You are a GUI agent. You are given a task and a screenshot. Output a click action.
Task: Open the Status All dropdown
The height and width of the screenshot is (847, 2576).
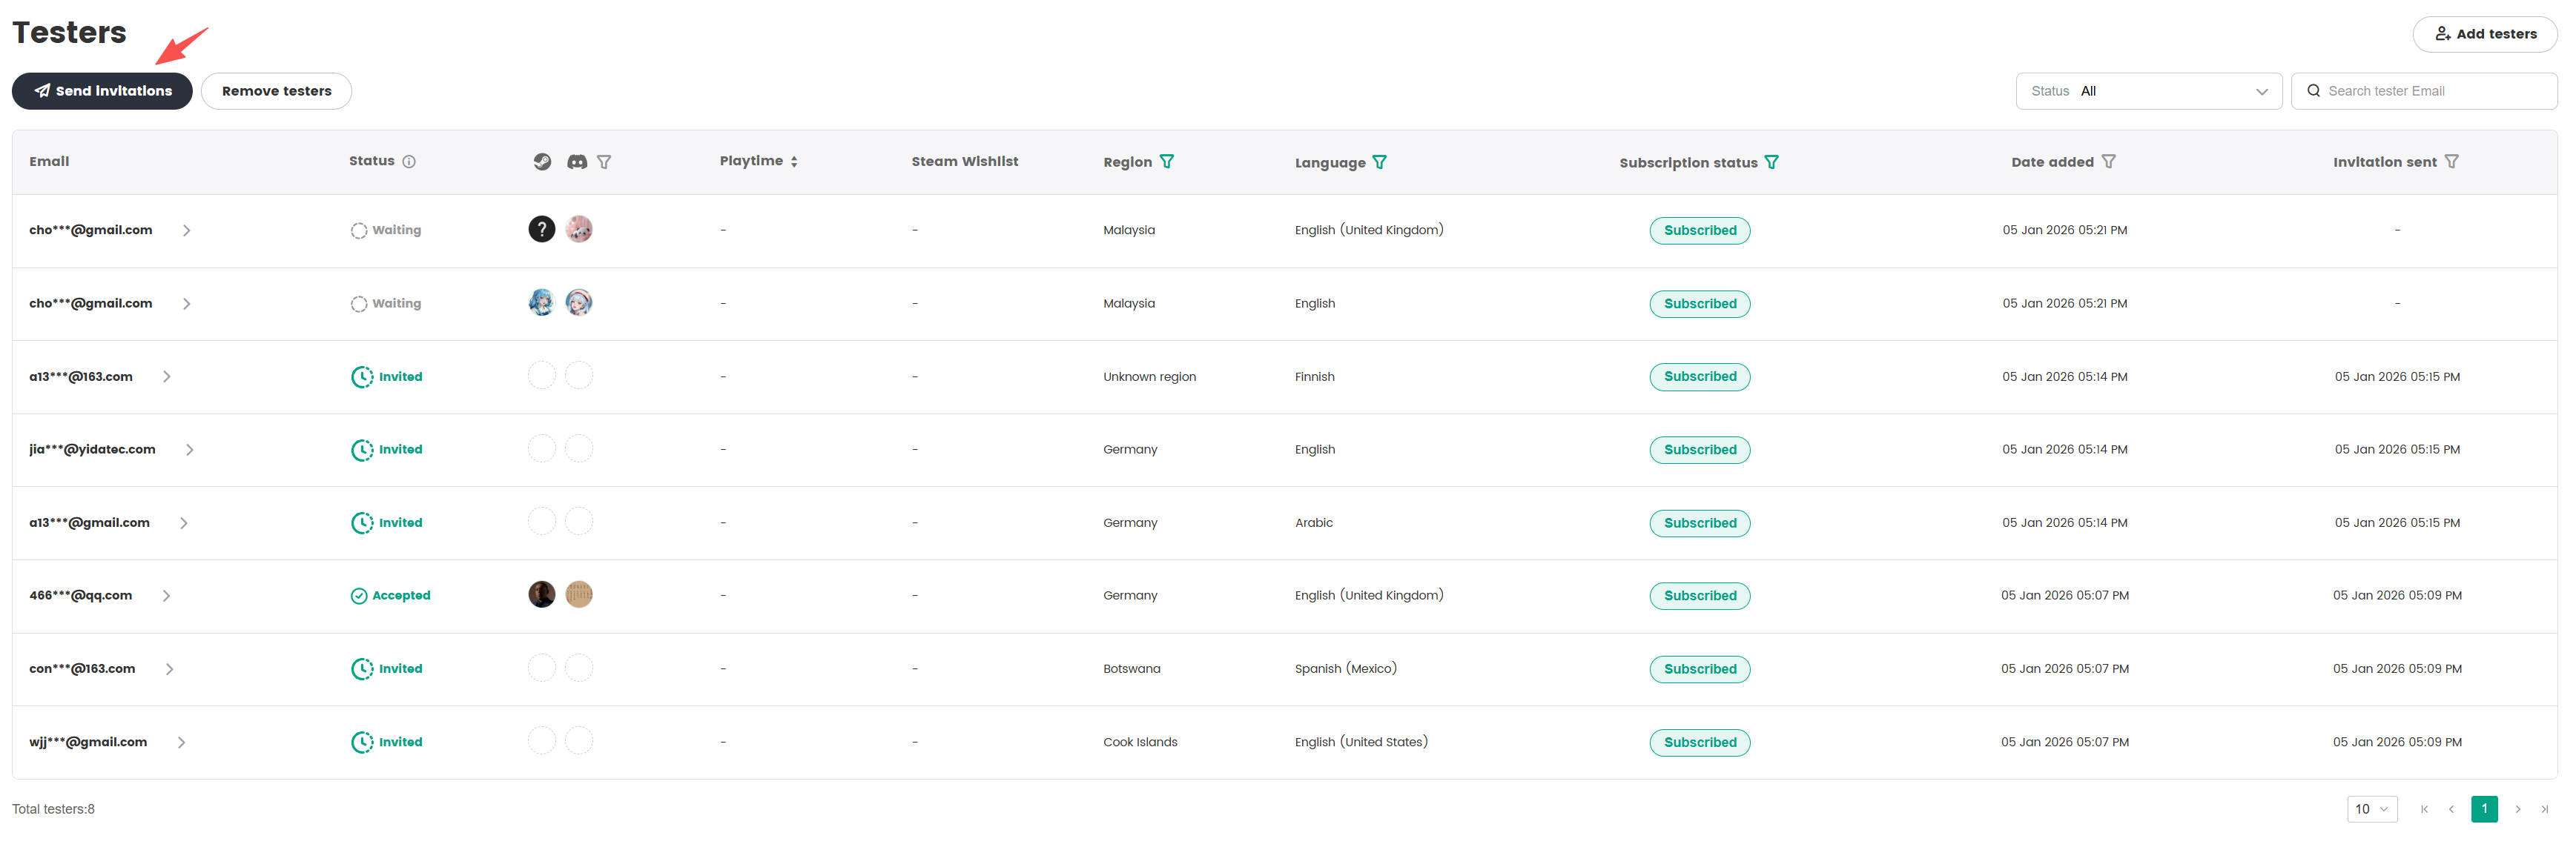tap(2148, 91)
